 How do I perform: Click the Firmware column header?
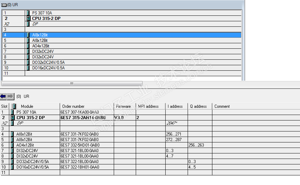pos(125,106)
